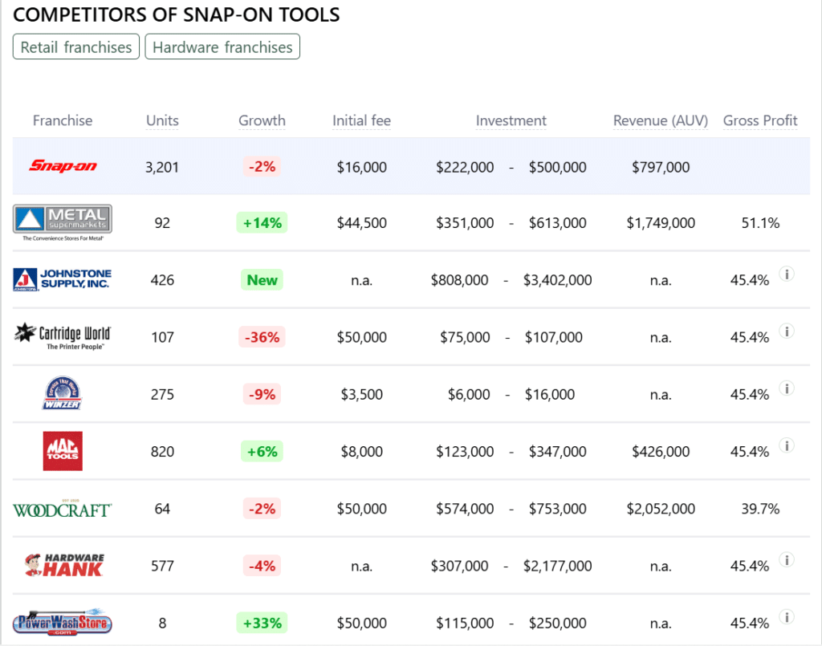
Task: Click the $2,177,000 investment value
Action: [x=557, y=565]
